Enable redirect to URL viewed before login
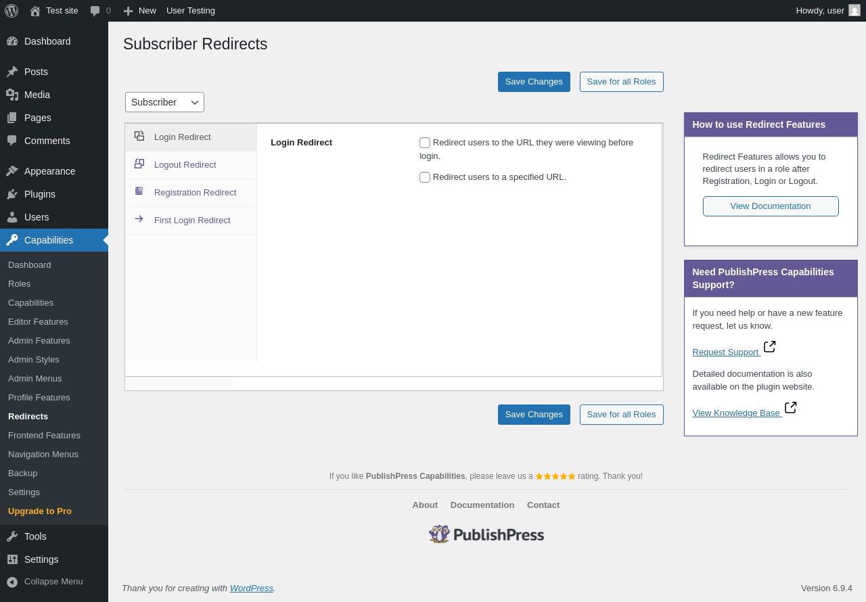This screenshot has width=866, height=602. coord(425,143)
